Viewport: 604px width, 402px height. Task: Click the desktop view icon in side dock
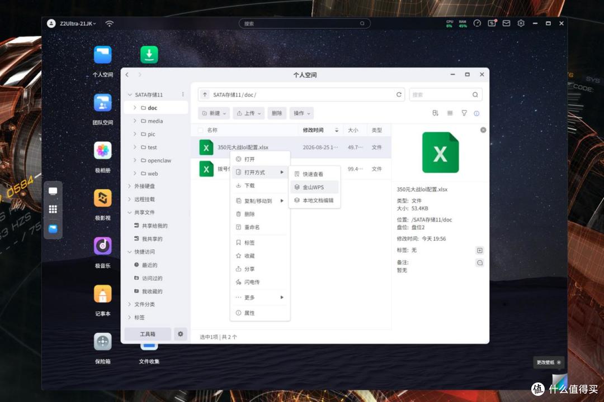click(53, 191)
